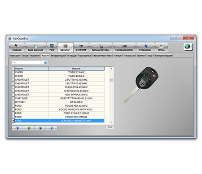The image size is (202, 174).
Task: Open the Программатор section
Action: [124, 48]
